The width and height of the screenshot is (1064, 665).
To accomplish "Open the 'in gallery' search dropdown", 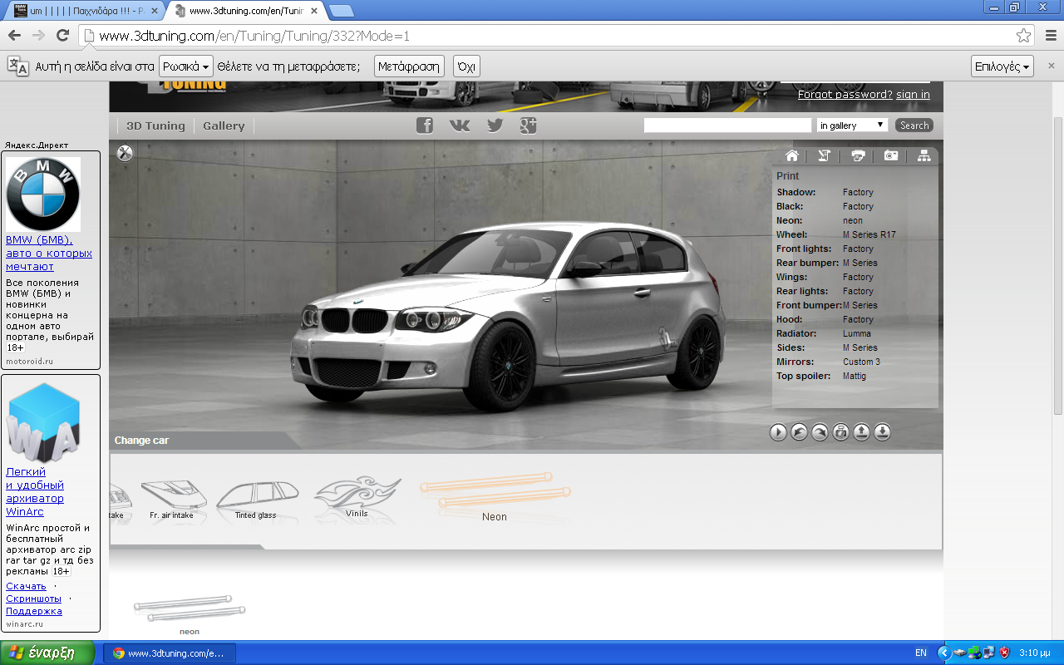I will [x=852, y=126].
